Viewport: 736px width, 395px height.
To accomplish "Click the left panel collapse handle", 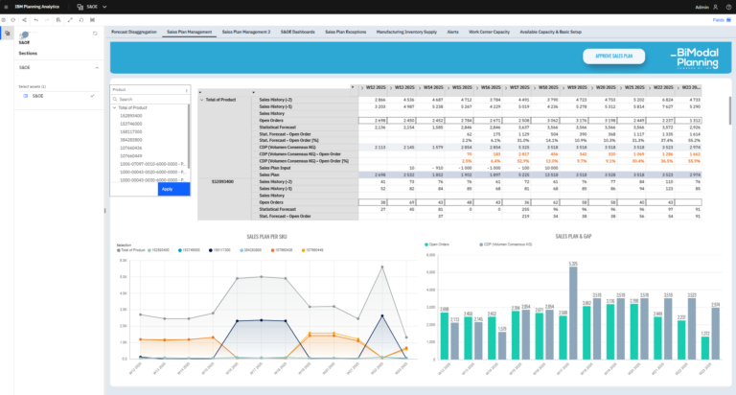I will [x=104, y=210].
